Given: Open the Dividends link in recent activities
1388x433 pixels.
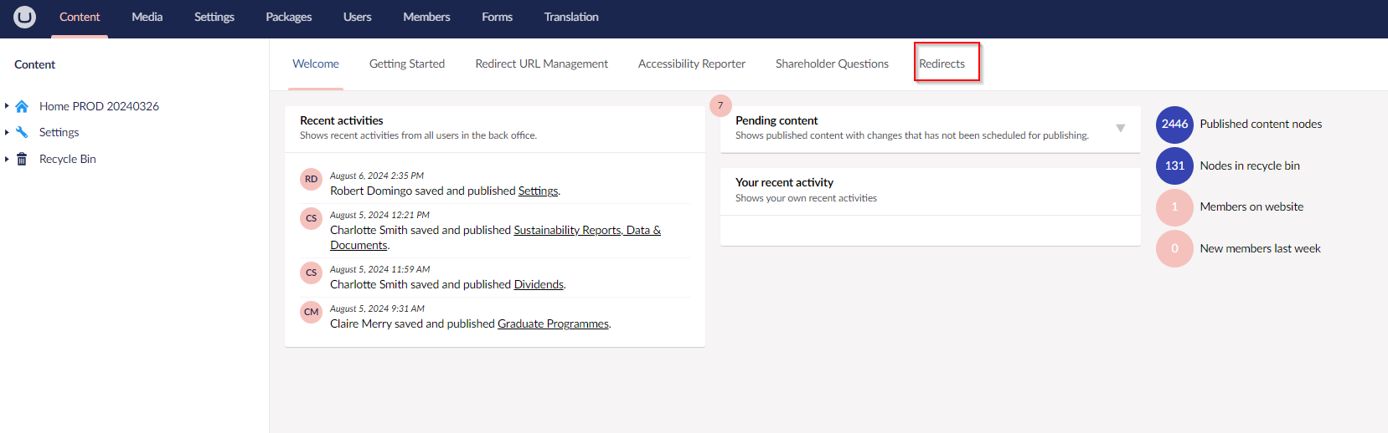Looking at the screenshot, I should tap(539, 284).
